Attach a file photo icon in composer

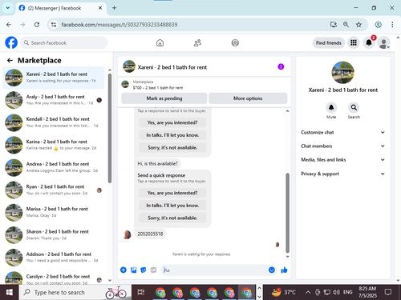click(133, 270)
